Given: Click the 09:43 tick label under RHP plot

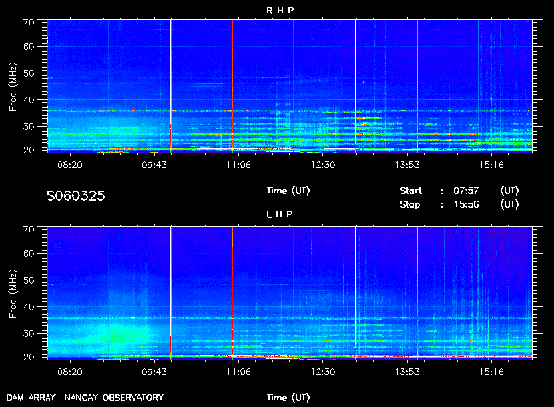Looking at the screenshot, I should (154, 165).
